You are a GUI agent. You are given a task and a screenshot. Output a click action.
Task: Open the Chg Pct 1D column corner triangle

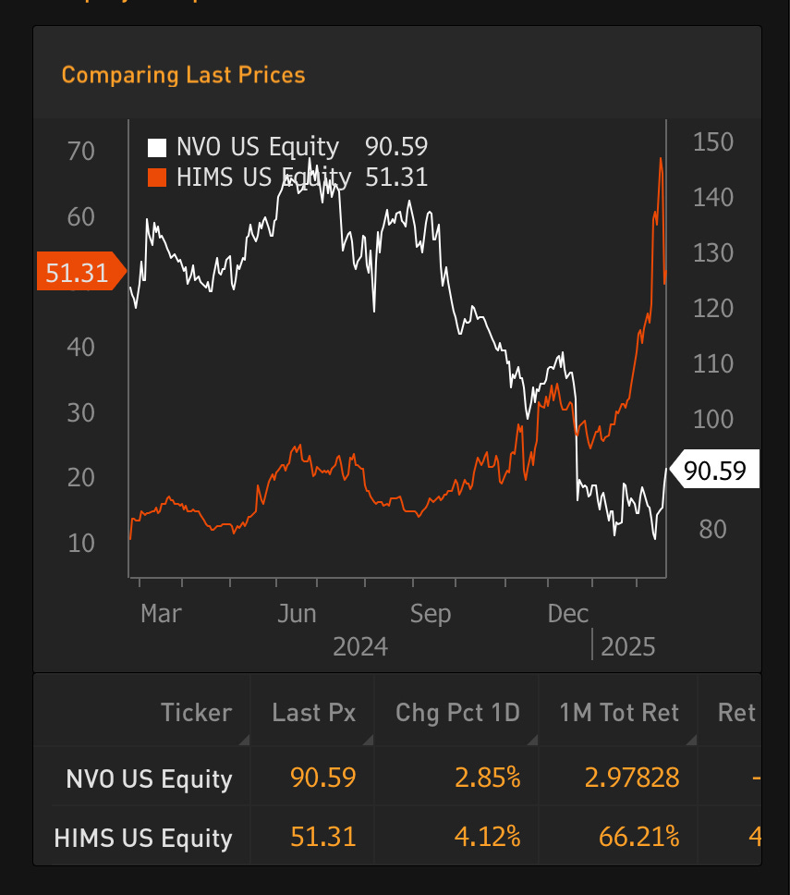(532, 741)
